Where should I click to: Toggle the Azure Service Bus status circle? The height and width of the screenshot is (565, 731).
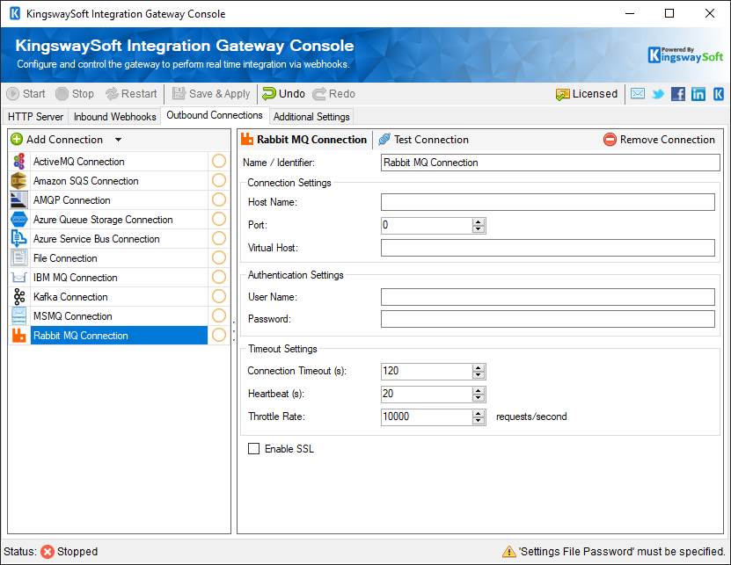coord(219,238)
